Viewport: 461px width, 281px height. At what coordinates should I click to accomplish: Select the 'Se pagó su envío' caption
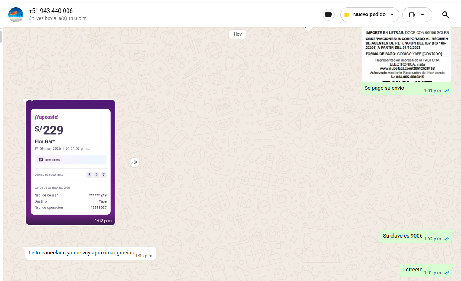tap(384, 88)
